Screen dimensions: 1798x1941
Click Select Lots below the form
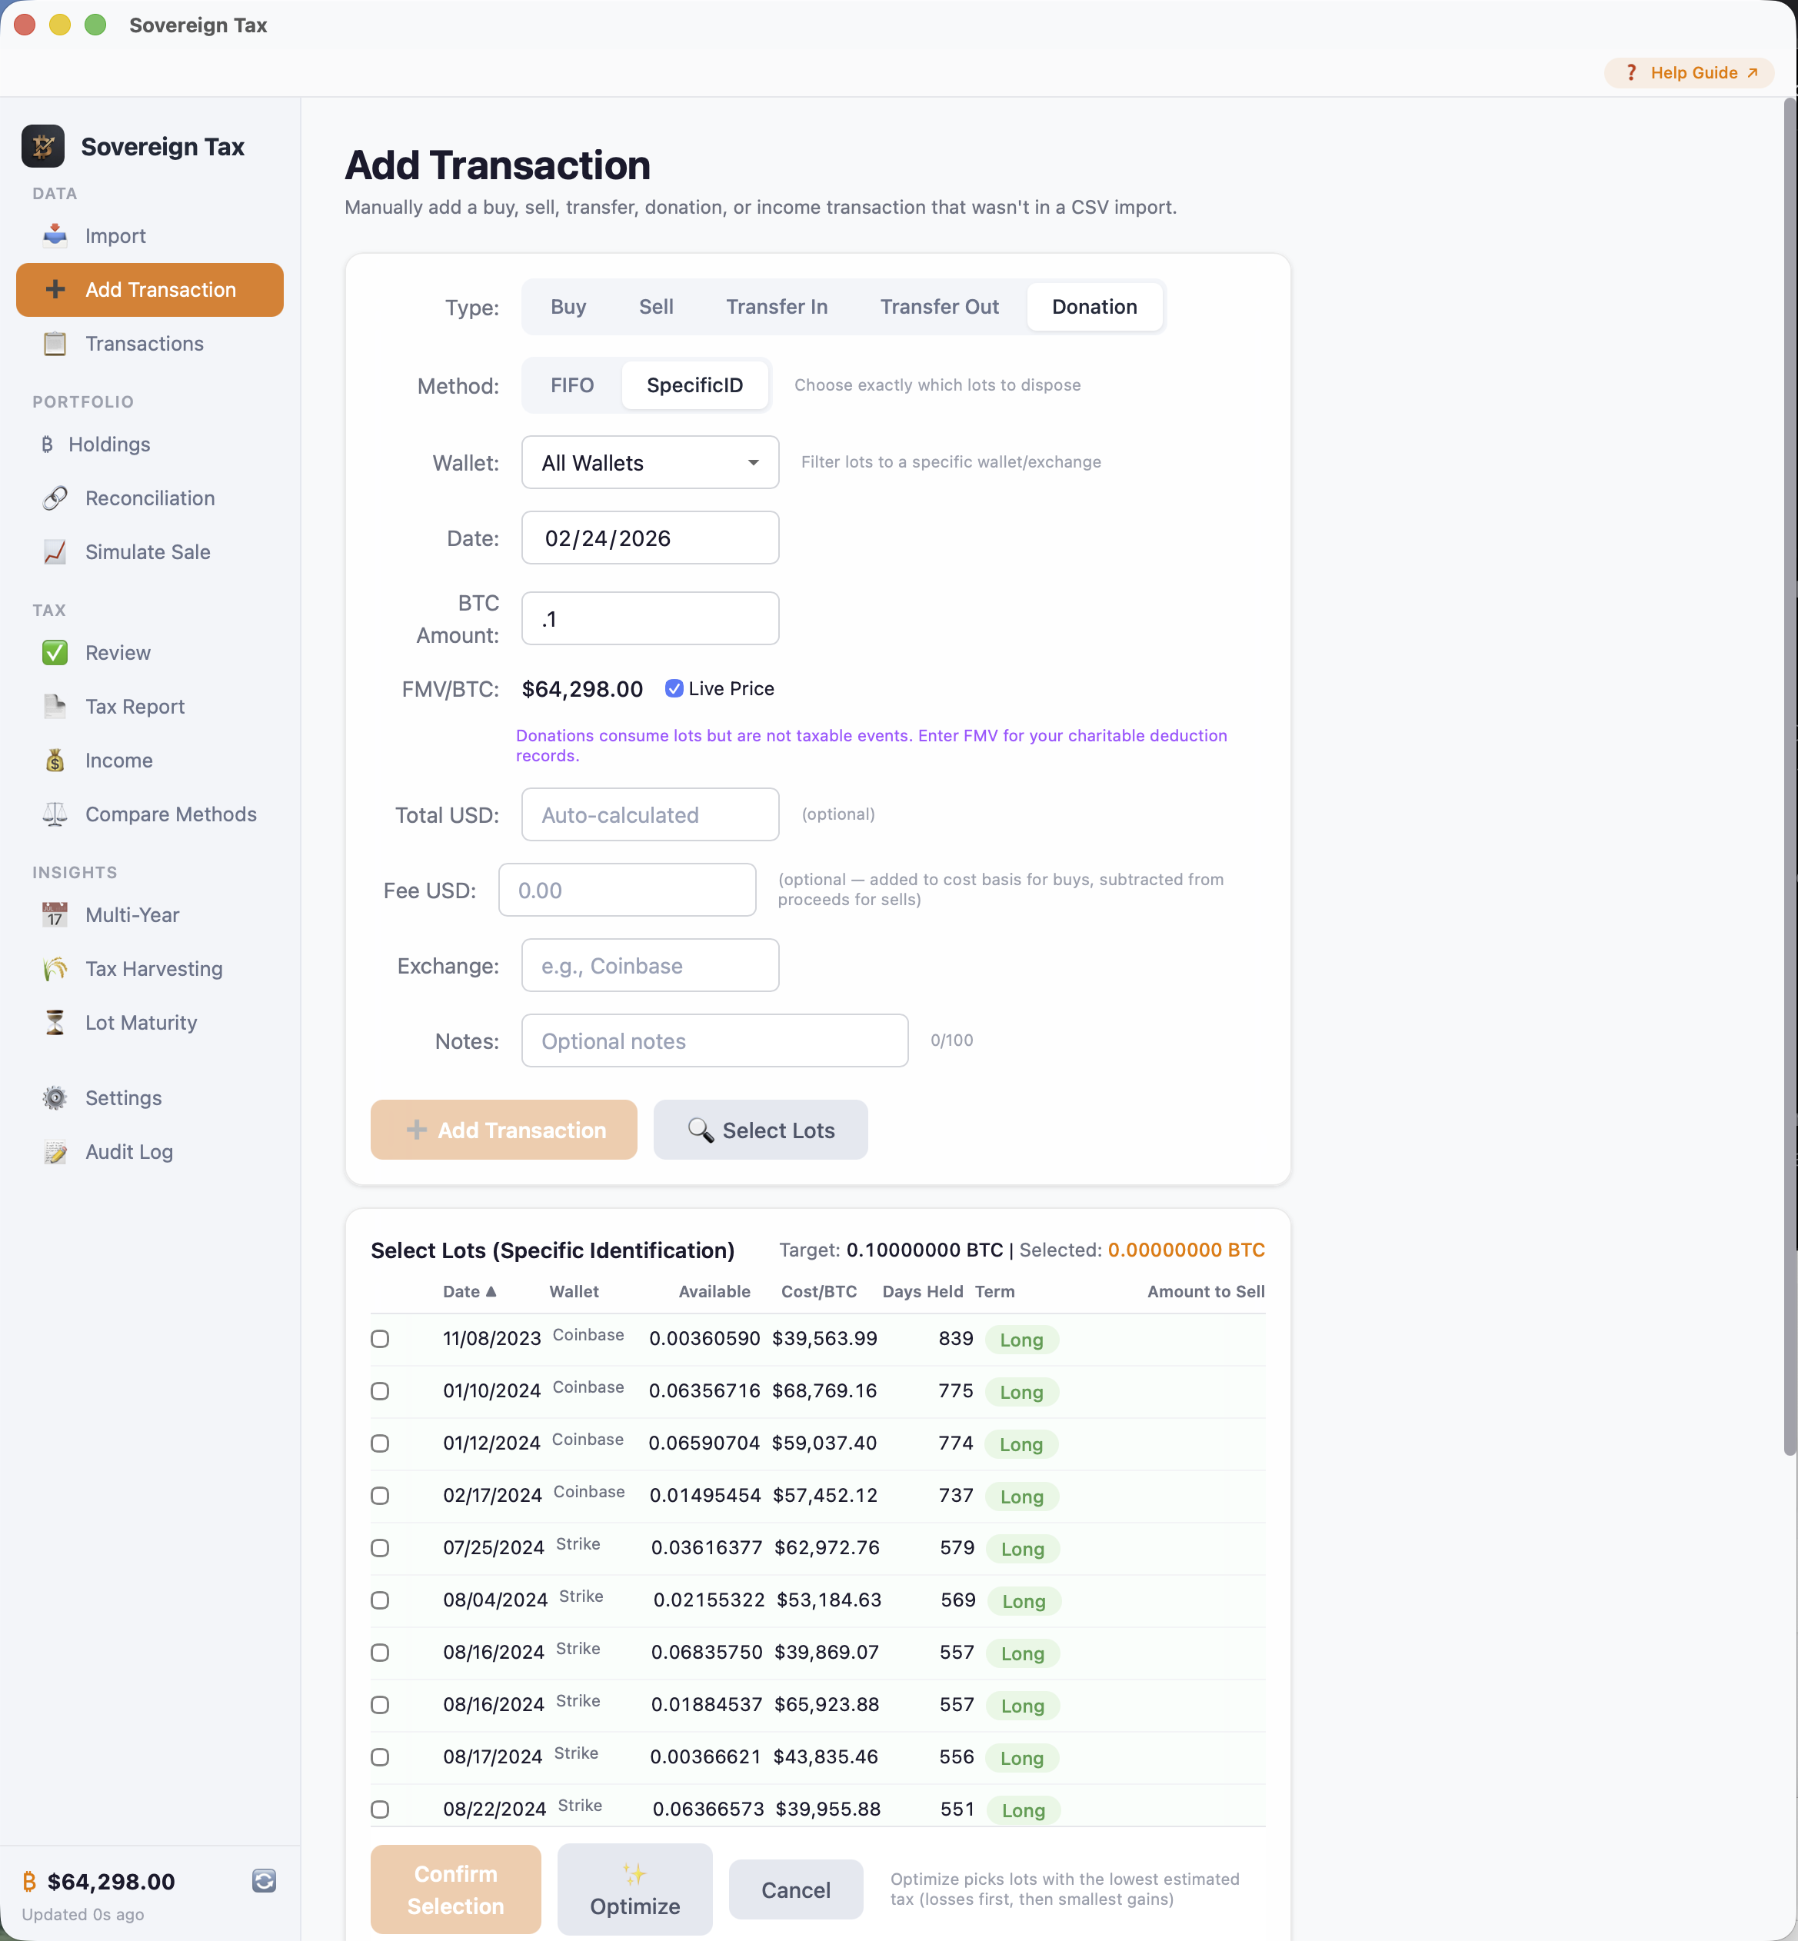pos(761,1130)
